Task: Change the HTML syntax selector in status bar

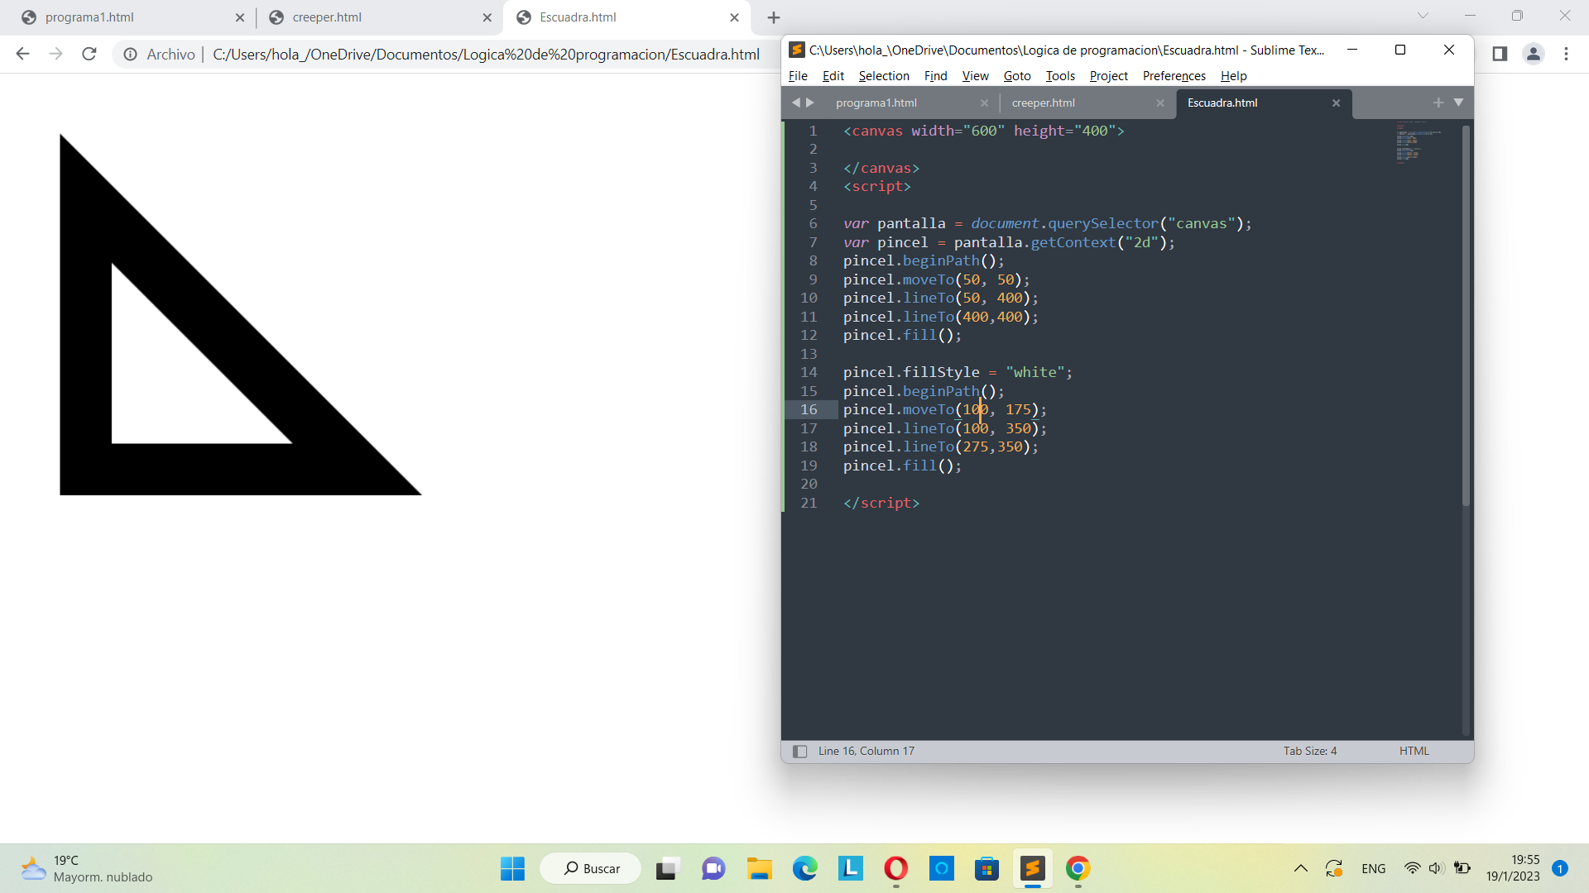Action: 1414,751
